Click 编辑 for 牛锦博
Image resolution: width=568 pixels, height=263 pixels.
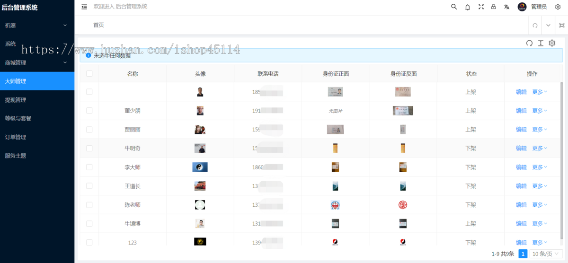(x=521, y=223)
